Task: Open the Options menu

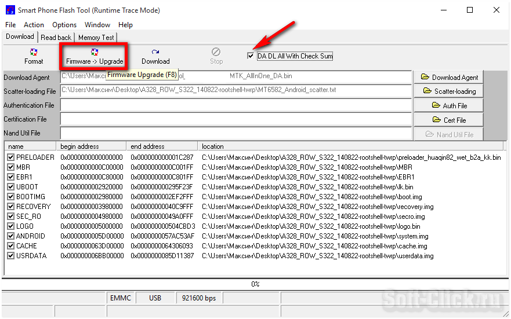Action: (x=64, y=25)
